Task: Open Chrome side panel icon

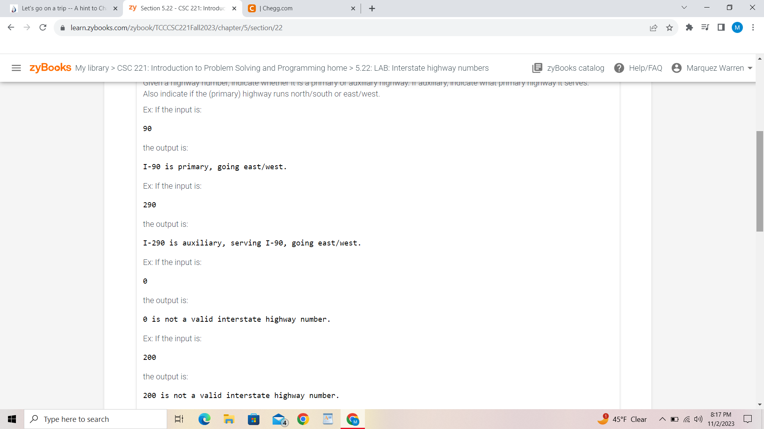Action: pos(721,27)
